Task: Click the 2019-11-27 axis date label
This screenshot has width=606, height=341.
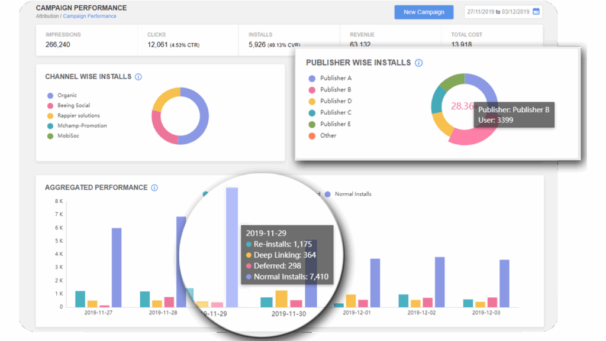Action: click(98, 313)
